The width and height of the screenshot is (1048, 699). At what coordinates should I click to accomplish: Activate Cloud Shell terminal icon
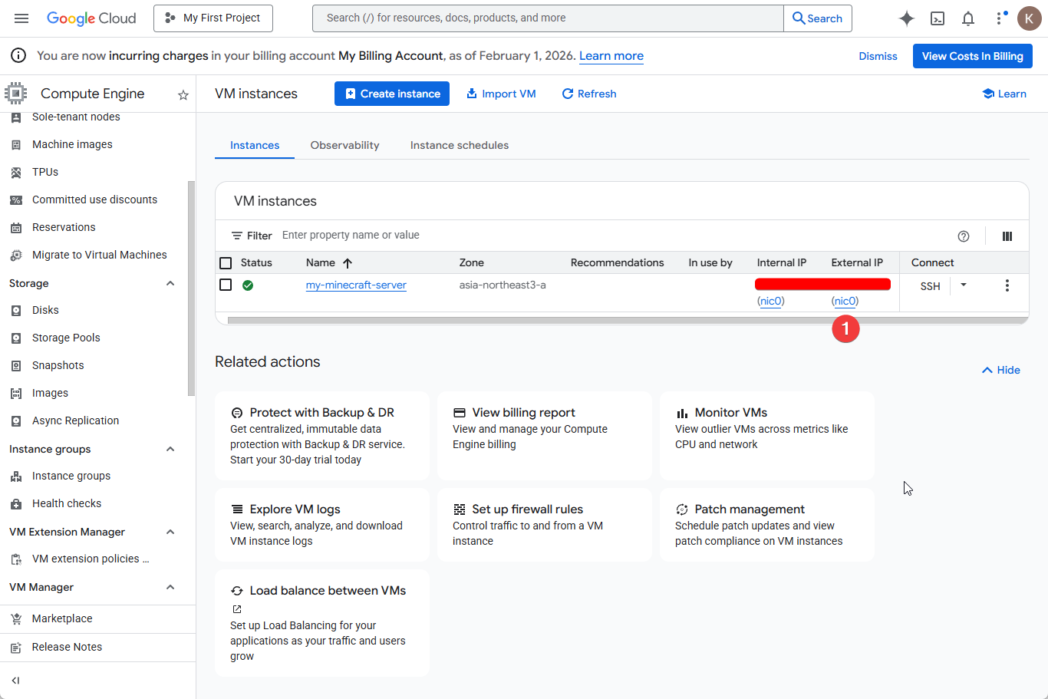coord(938,18)
